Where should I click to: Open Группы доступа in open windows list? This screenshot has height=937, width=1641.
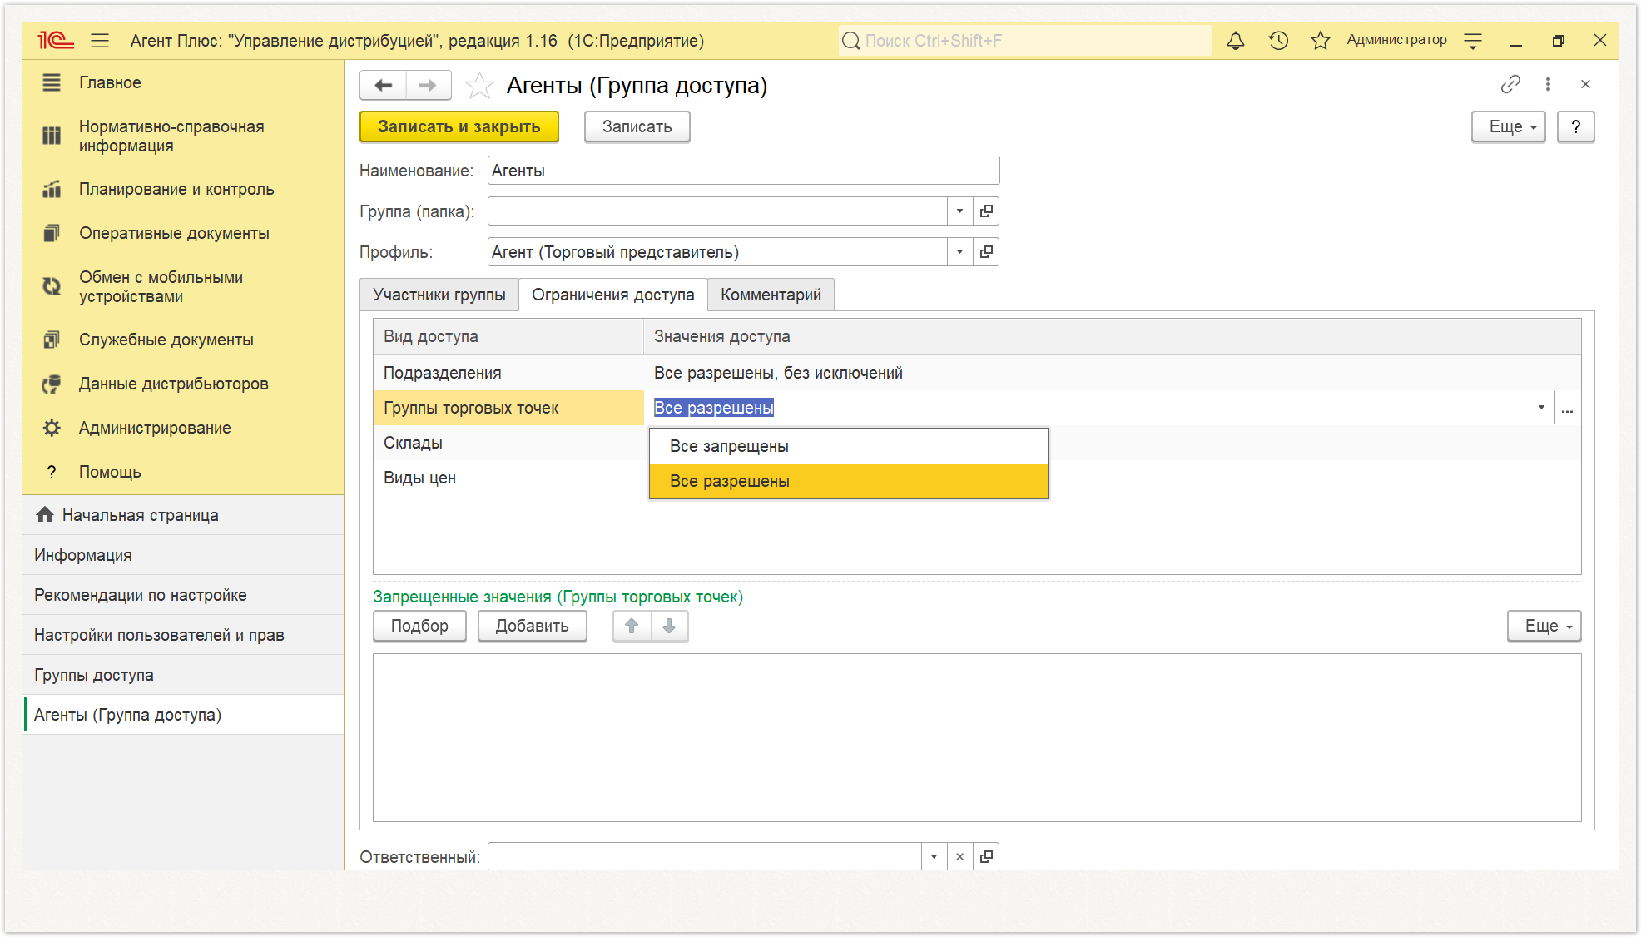183,675
